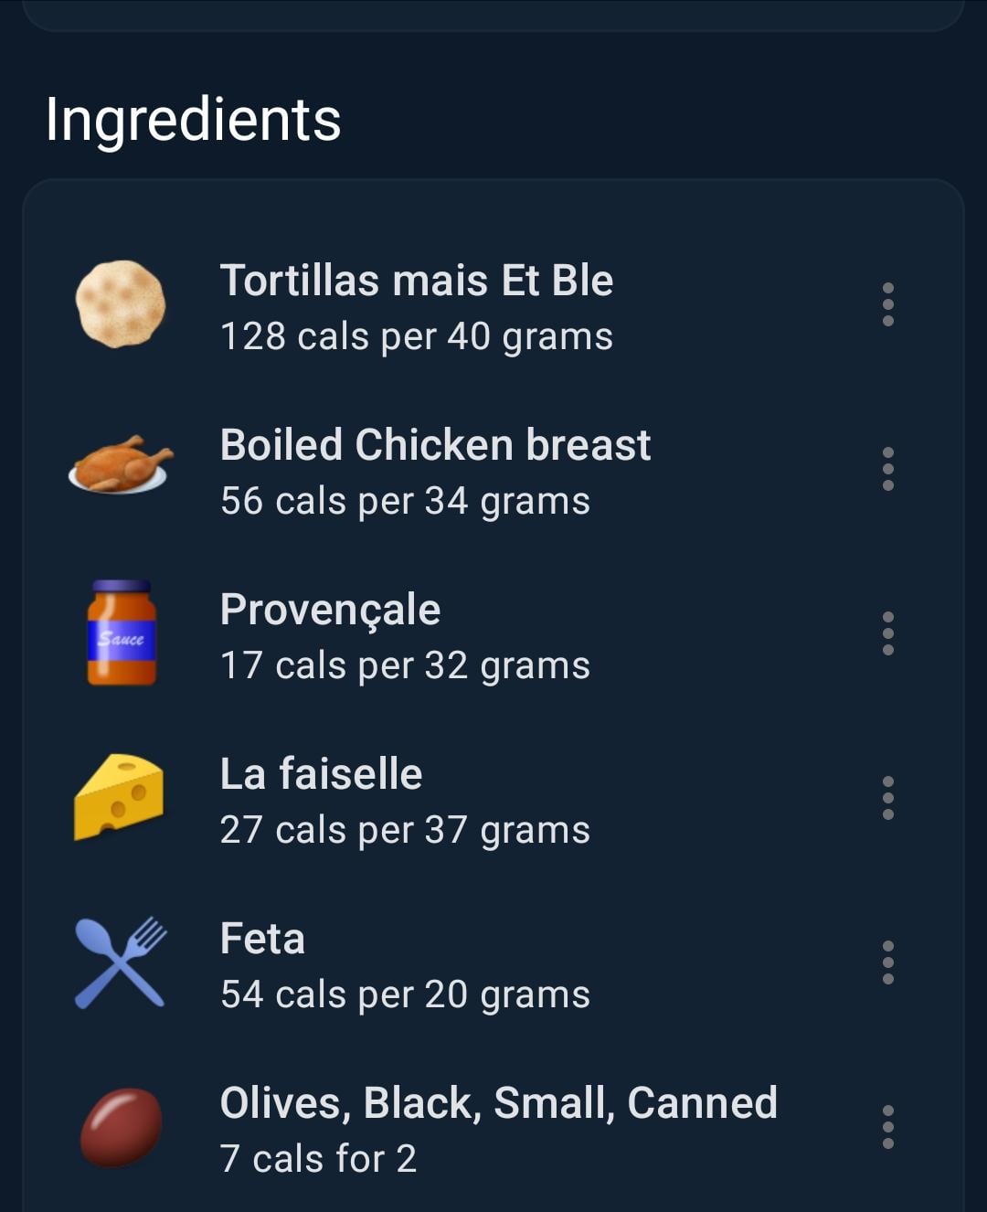Open the La faiselle ingredient entry

click(493, 798)
